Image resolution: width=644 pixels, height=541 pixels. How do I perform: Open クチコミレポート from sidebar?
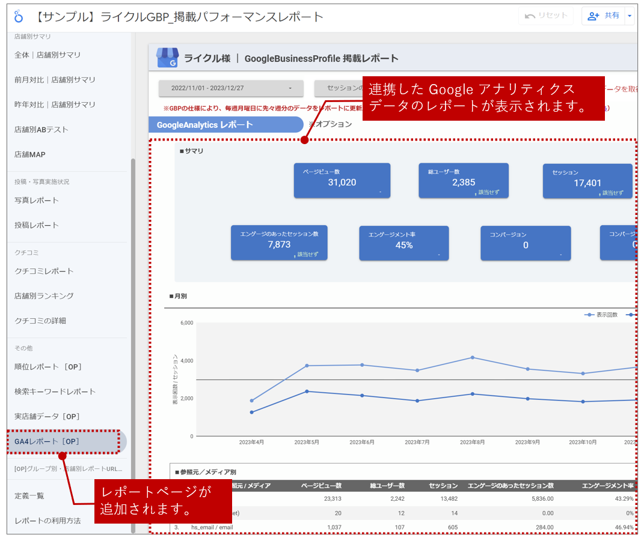44,271
